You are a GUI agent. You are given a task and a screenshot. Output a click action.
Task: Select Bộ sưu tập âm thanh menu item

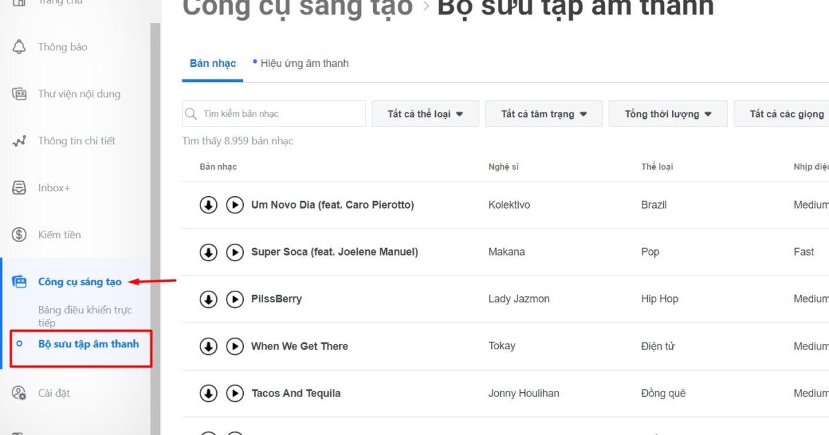pyautogui.click(x=88, y=344)
